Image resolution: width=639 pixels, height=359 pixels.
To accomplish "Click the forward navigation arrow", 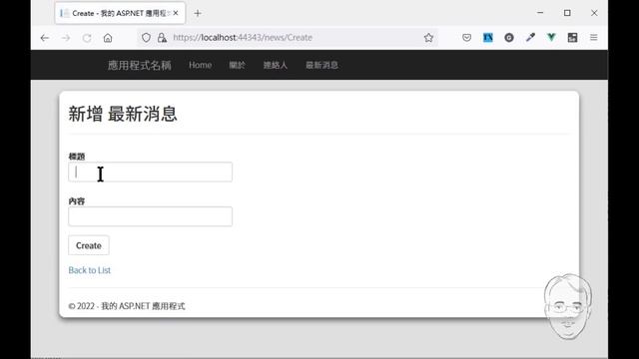I will point(66,38).
